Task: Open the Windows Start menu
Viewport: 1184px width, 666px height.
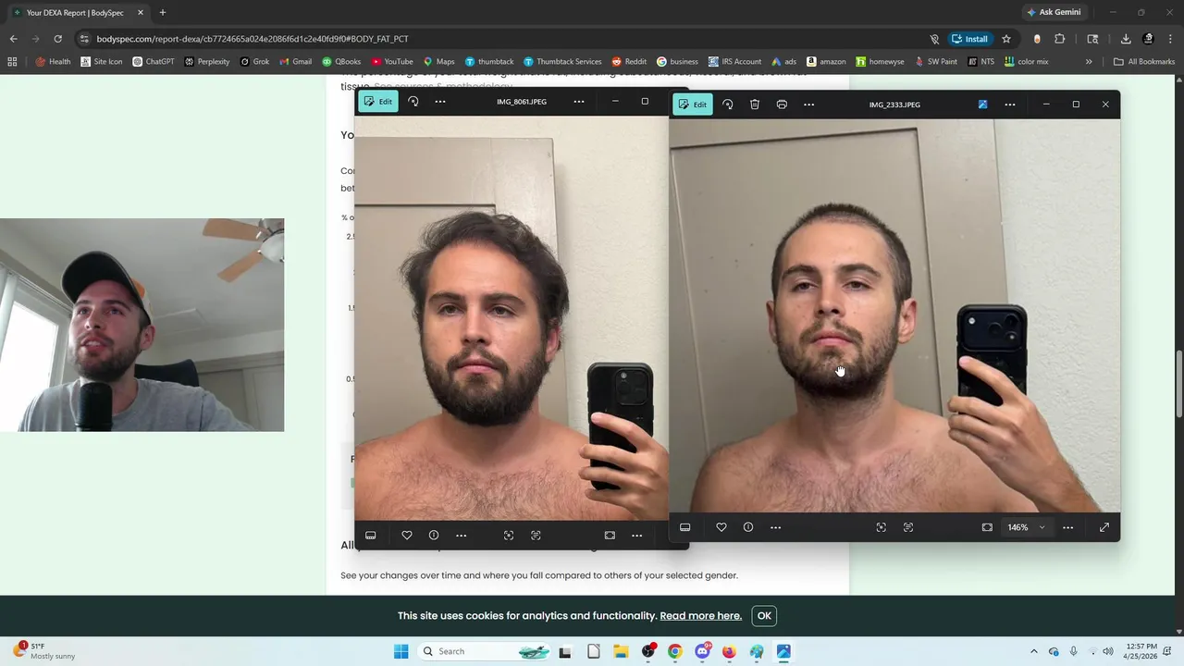Action: coord(401,651)
